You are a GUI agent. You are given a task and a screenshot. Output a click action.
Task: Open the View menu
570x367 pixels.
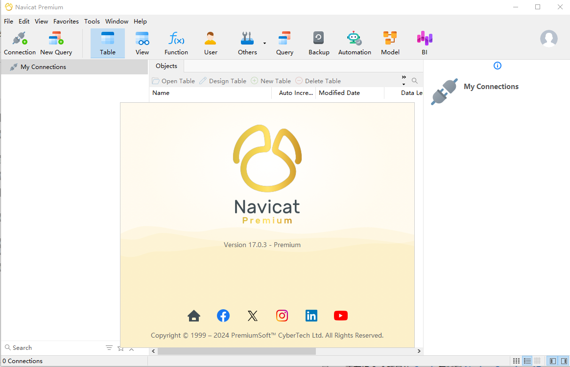point(42,21)
